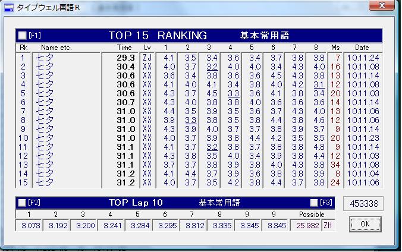
Task: Click the ZJ level in rank 1
Action: 147,58
